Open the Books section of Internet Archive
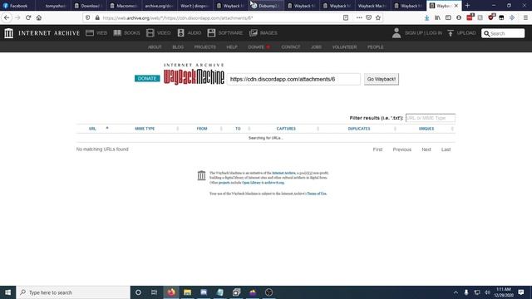This screenshot has height=299, width=532. 126,33
